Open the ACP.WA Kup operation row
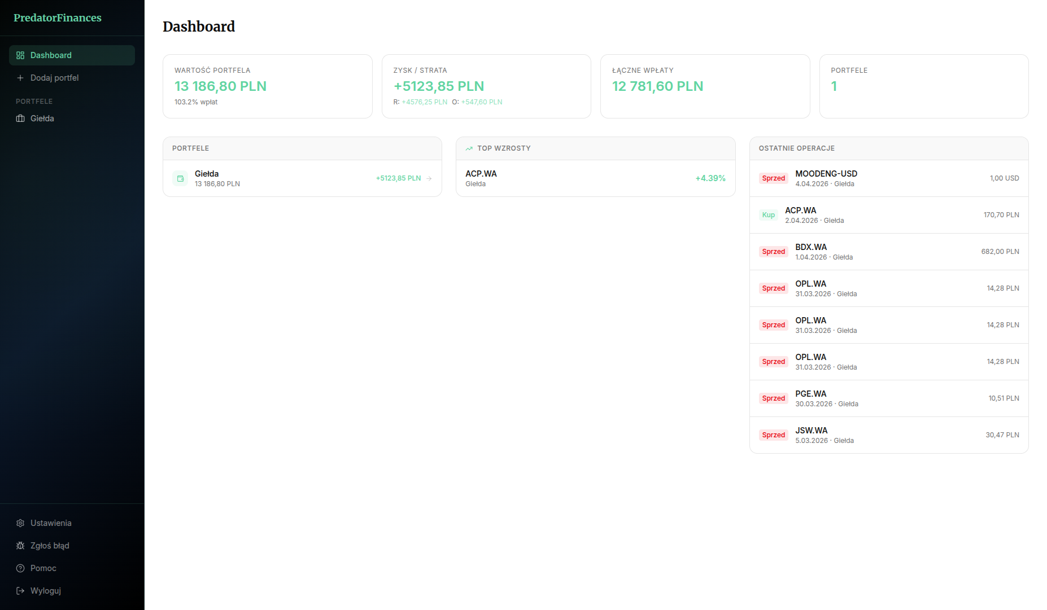This screenshot has height=610, width=1047. click(x=889, y=215)
